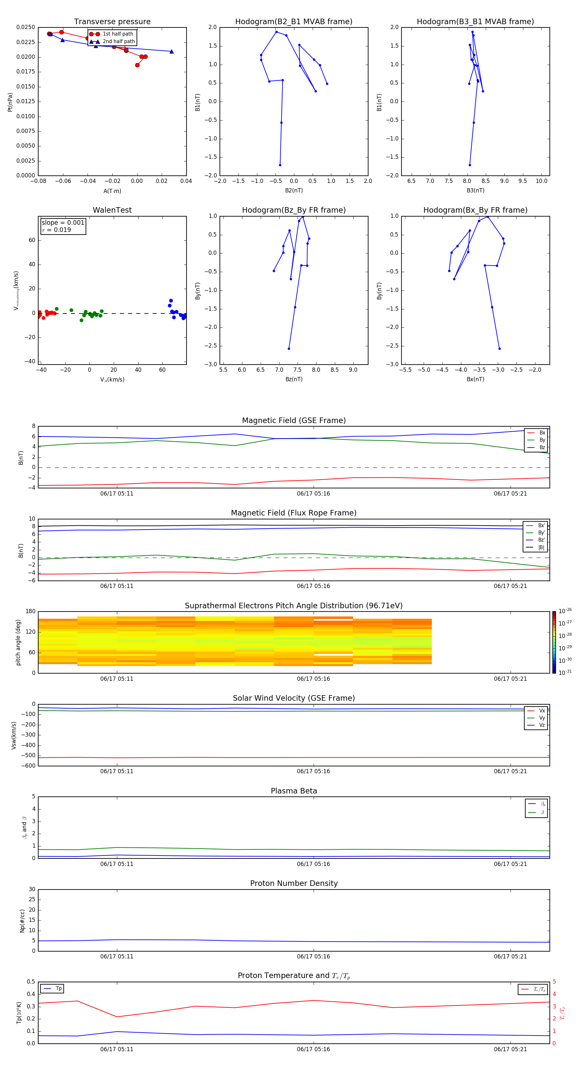Screen dimensions: 588x1078
Task: Click the "V_remaining(km/s)" y-axis label
Action: 16,290
